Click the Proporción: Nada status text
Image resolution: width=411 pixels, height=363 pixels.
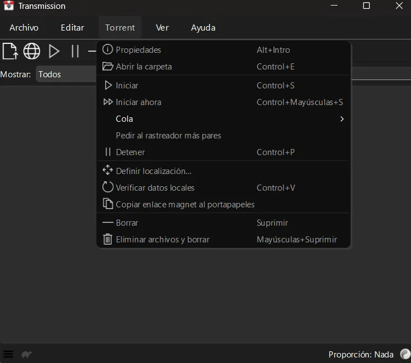(x=361, y=354)
